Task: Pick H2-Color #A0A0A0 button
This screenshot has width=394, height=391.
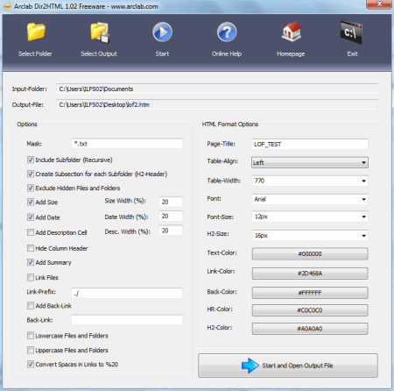Action: [310, 329]
